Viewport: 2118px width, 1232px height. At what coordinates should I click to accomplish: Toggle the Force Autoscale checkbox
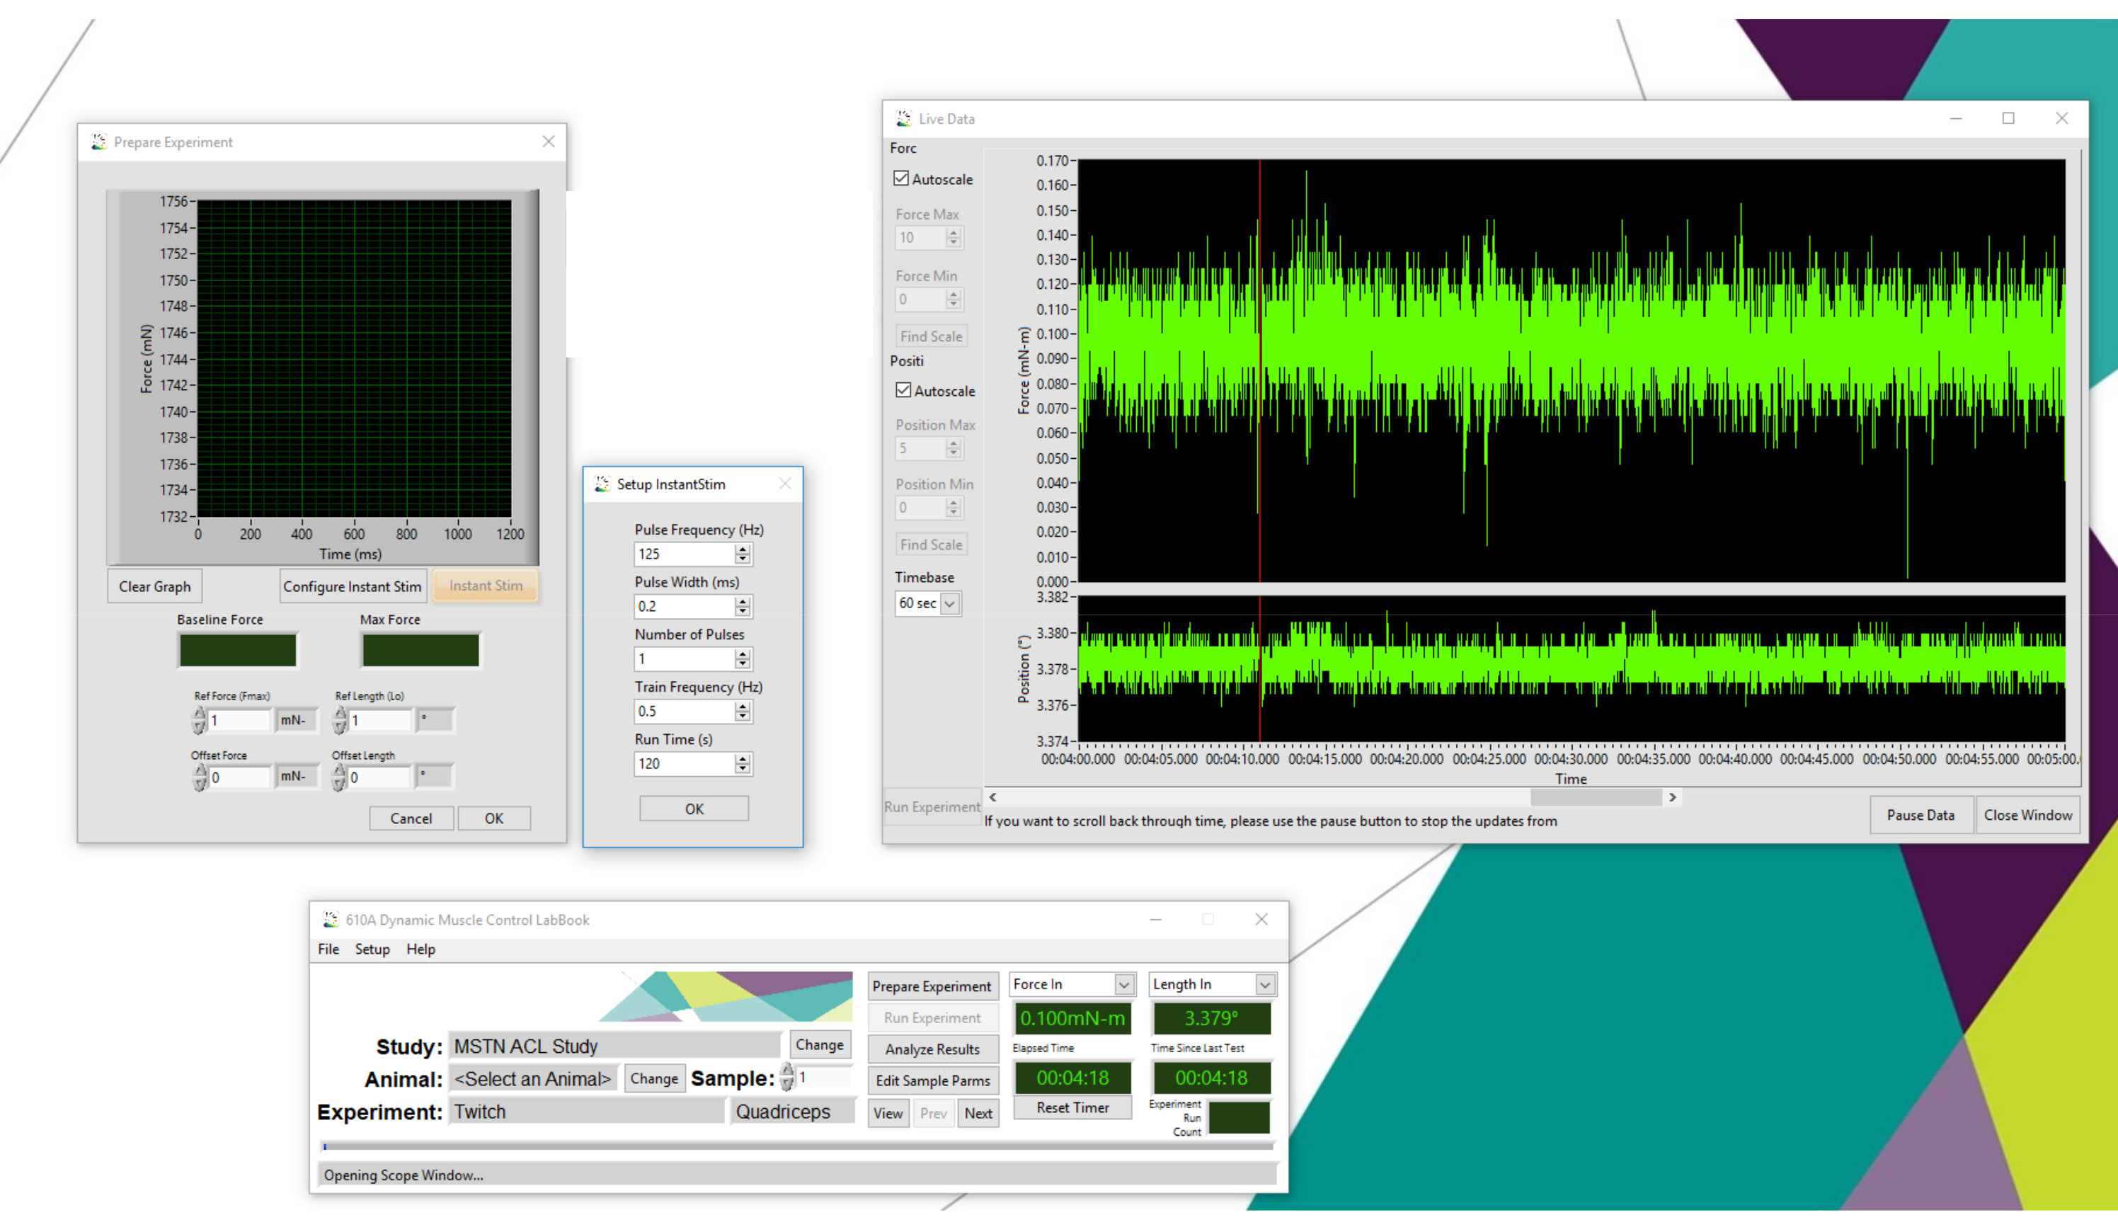[x=902, y=178]
